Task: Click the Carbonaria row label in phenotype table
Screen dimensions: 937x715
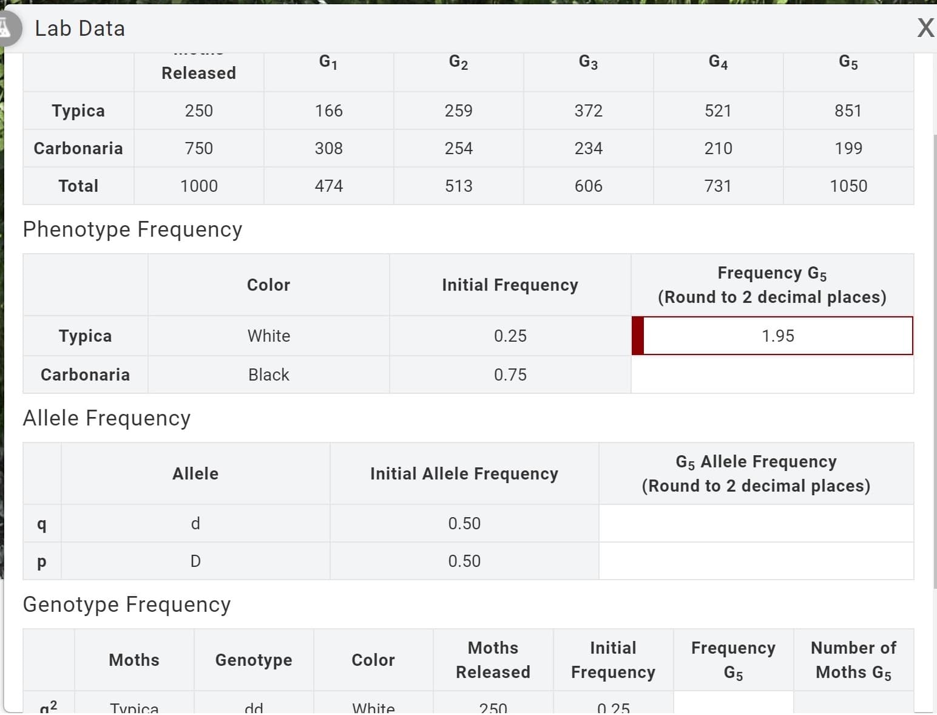Action: [85, 374]
